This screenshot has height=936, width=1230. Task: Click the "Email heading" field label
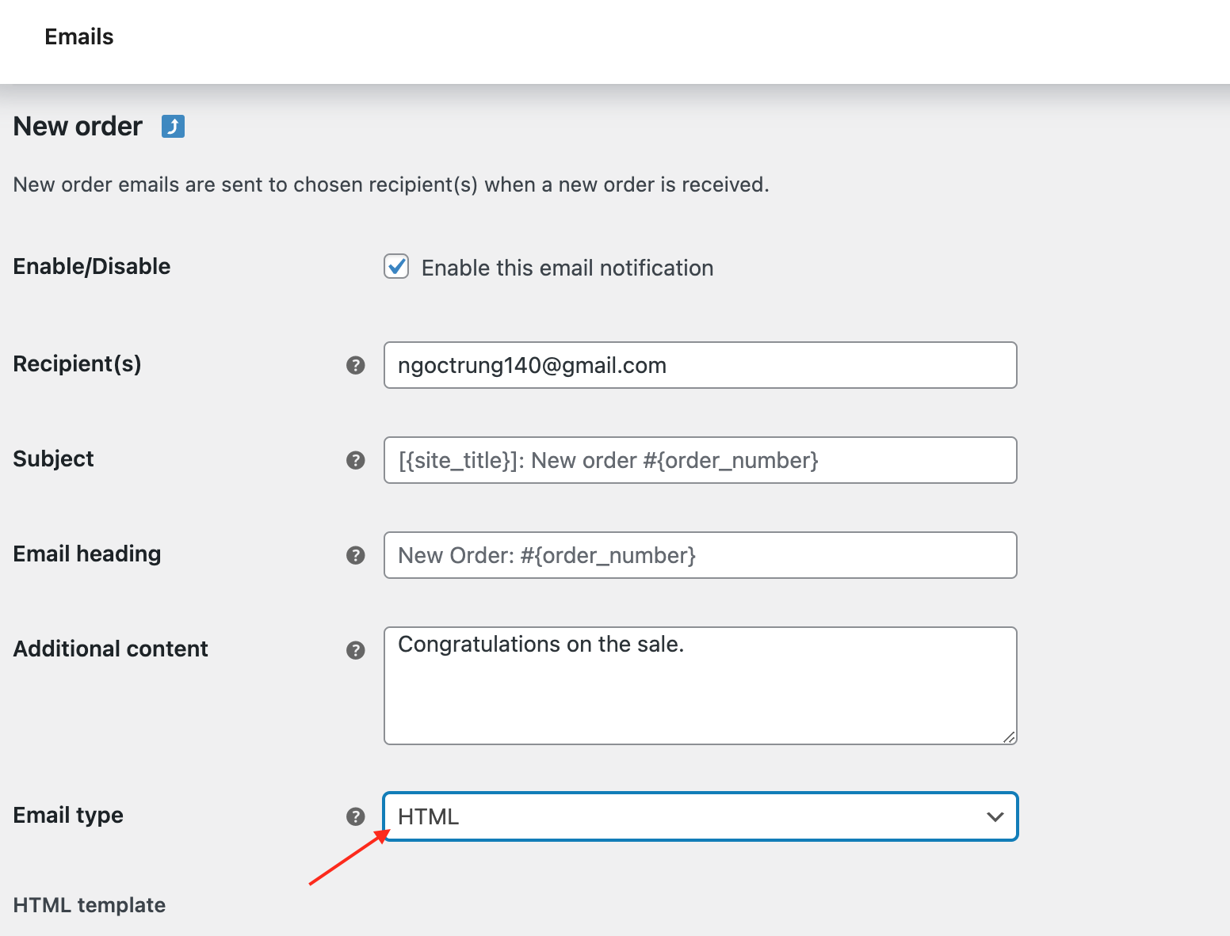point(87,554)
